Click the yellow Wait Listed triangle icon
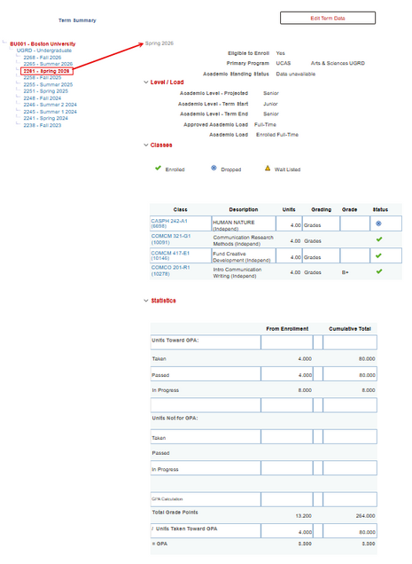The width and height of the screenshot is (412, 564). coord(268,168)
